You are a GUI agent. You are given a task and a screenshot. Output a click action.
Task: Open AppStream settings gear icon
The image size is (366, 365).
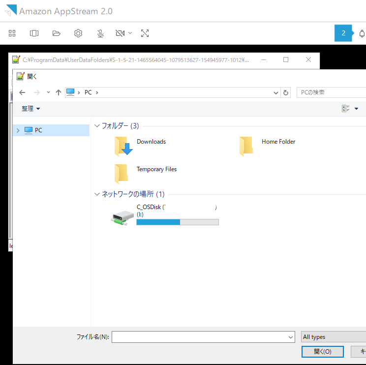click(78, 33)
